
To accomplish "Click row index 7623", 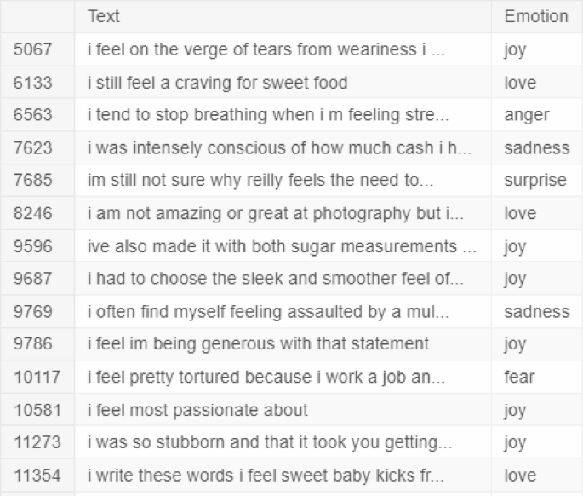I will (x=33, y=148).
